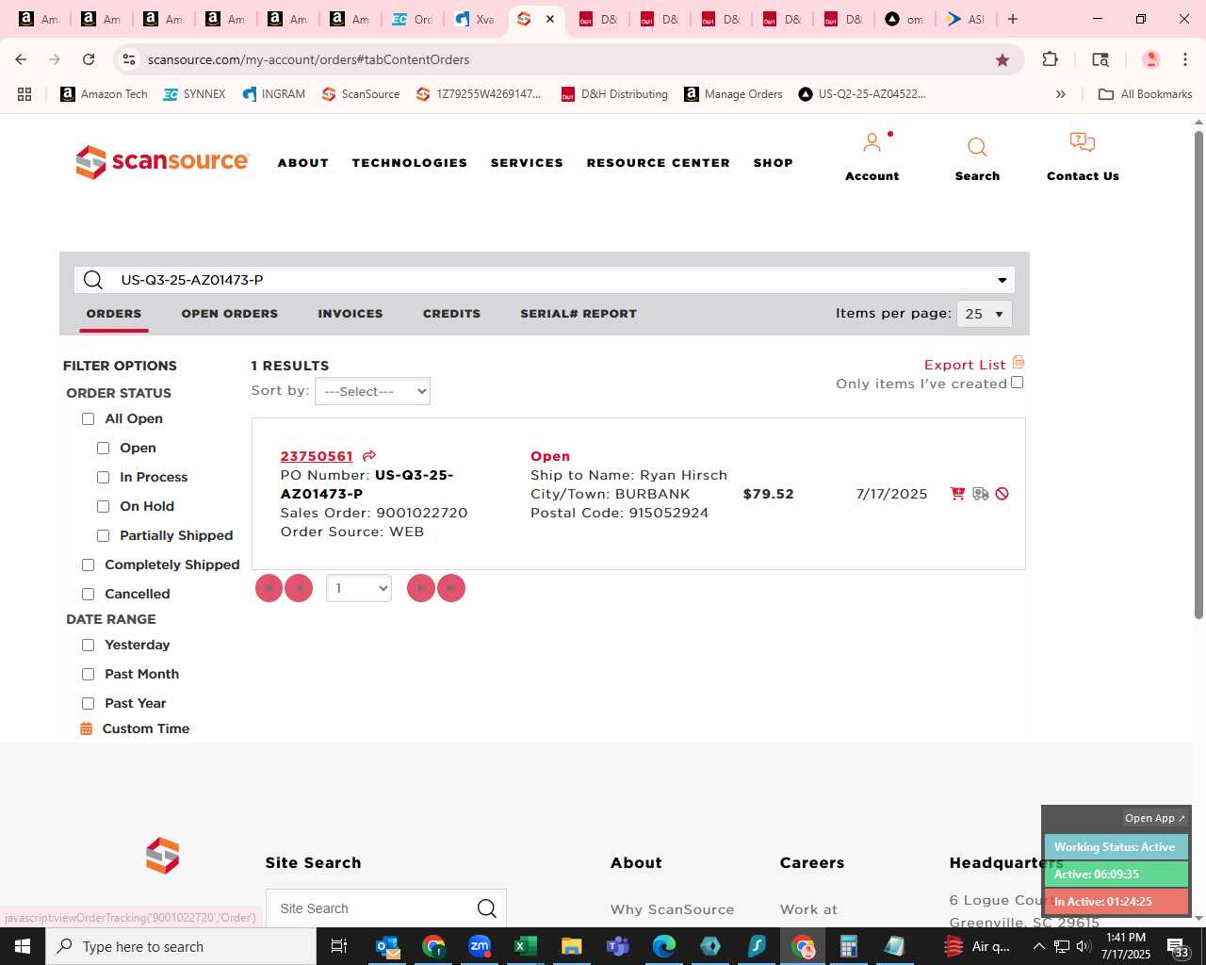1206x965 pixels.
Task: Open Microsoft Teams from the taskbar
Action: click(618, 946)
